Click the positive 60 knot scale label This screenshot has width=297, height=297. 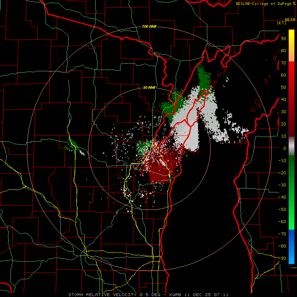click(283, 75)
